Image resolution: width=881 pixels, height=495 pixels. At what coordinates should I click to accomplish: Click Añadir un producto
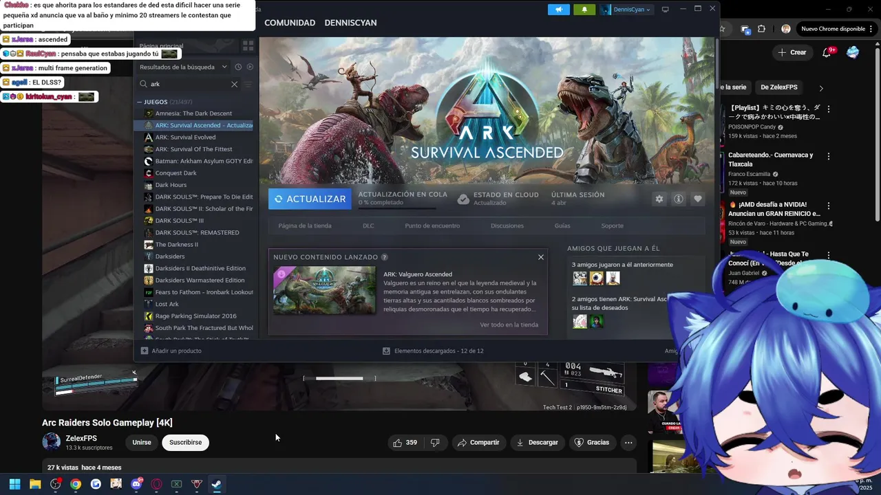pos(171,351)
